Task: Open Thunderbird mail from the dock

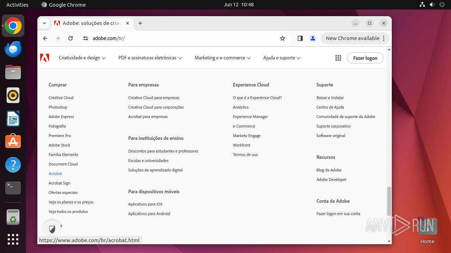Action: coord(13,49)
